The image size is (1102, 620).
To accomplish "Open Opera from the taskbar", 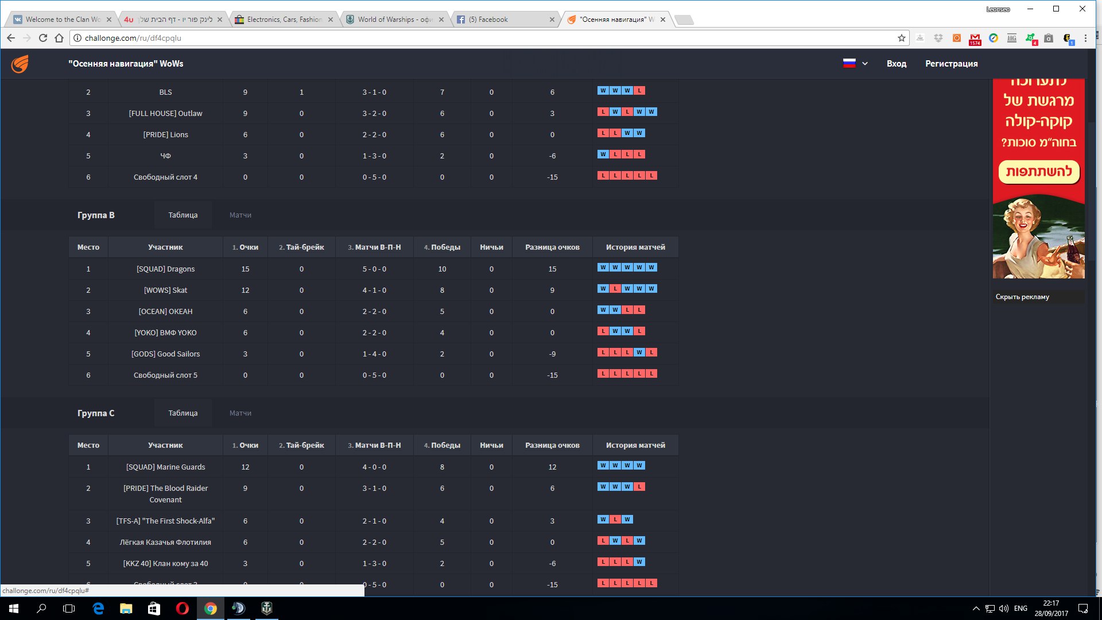I will click(x=182, y=609).
